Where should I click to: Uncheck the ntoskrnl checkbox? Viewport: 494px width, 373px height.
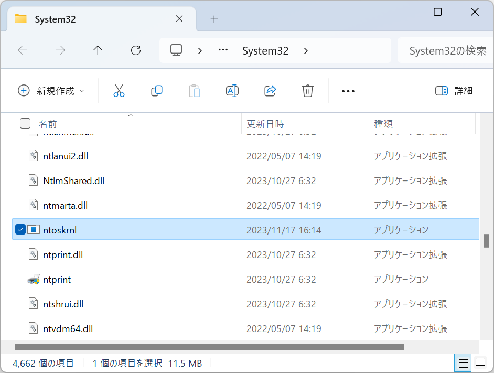click(x=20, y=229)
